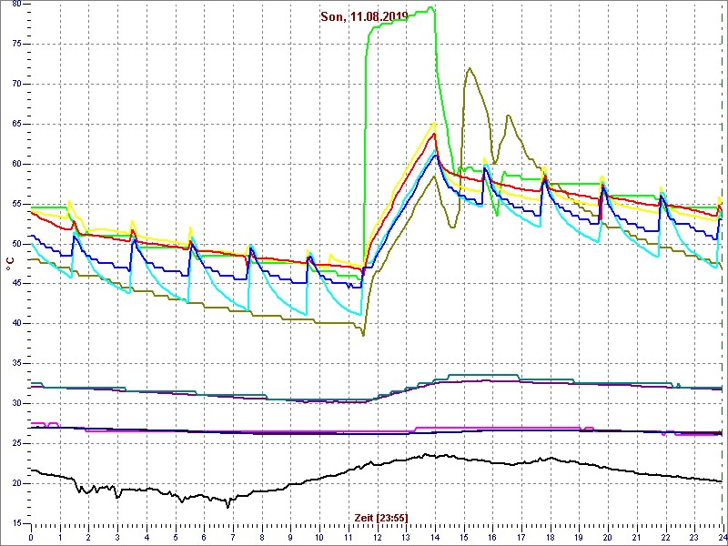Click the "Zeit [23:55]" time axis label
Image resolution: width=728 pixels, height=546 pixels.
(381, 517)
